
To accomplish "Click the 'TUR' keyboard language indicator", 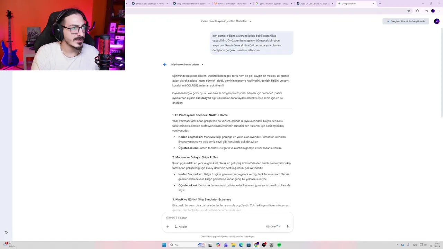I will tap(415, 245).
